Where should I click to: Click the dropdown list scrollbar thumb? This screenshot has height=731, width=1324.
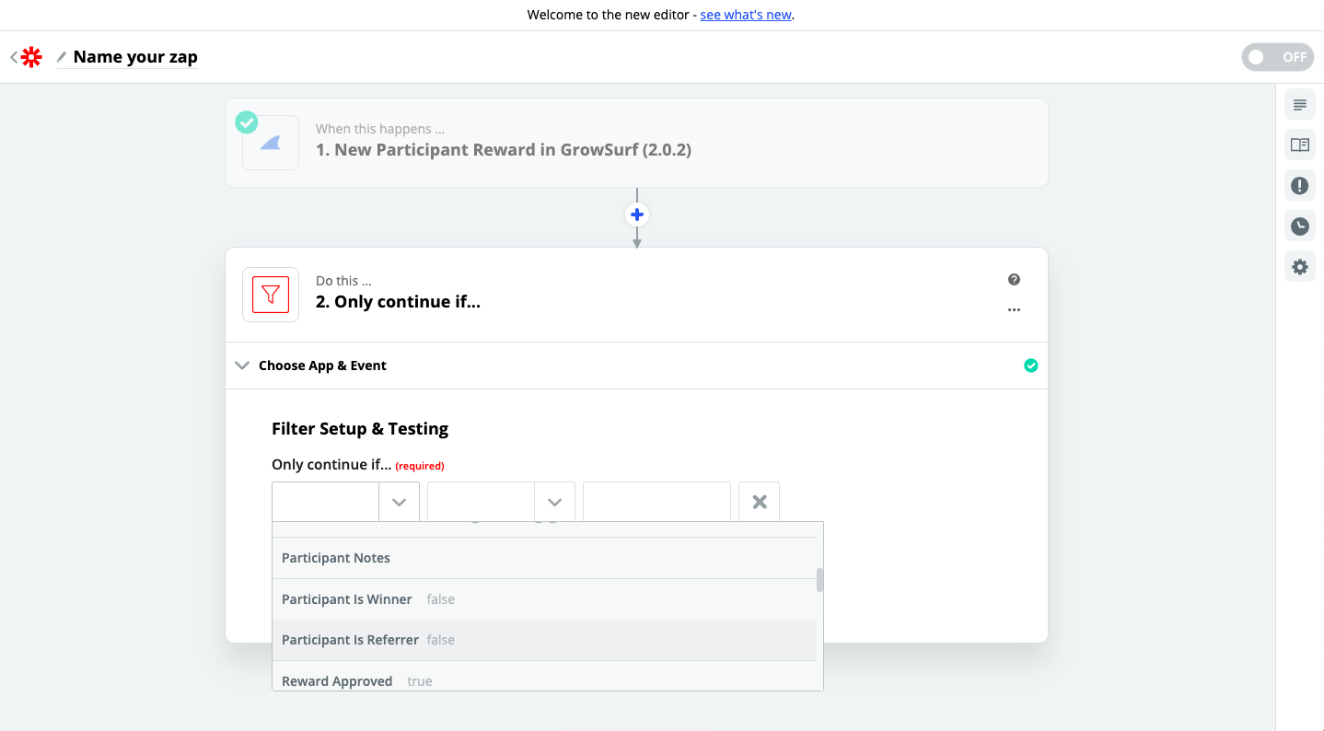819,580
